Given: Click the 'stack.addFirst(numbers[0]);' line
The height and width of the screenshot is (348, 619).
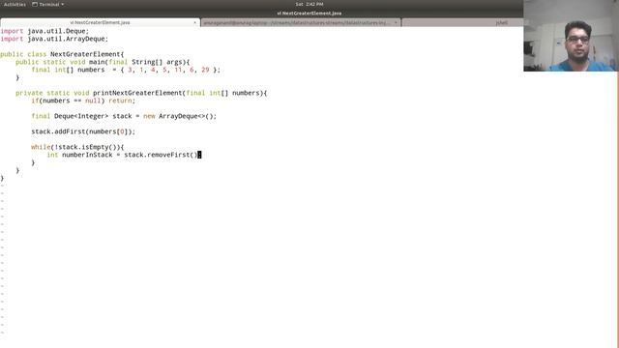Looking at the screenshot, I should point(83,131).
